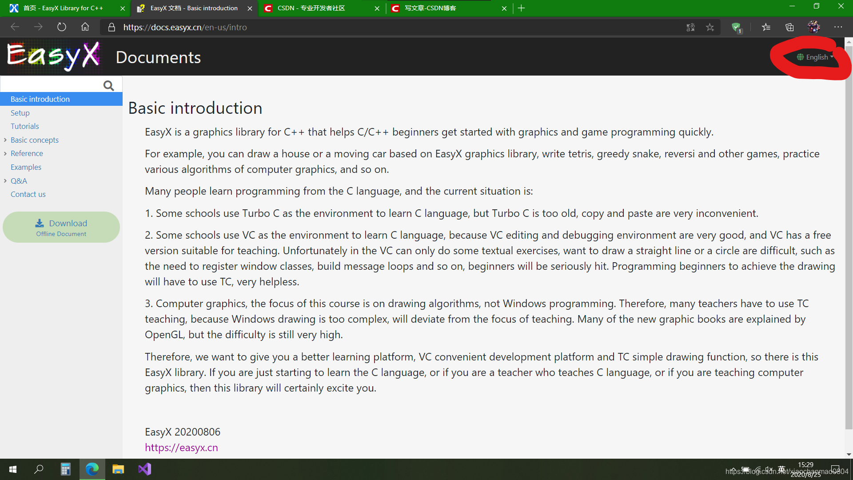The image size is (853, 480).
Task: Open Visual Studio from the taskbar
Action: (x=144, y=469)
